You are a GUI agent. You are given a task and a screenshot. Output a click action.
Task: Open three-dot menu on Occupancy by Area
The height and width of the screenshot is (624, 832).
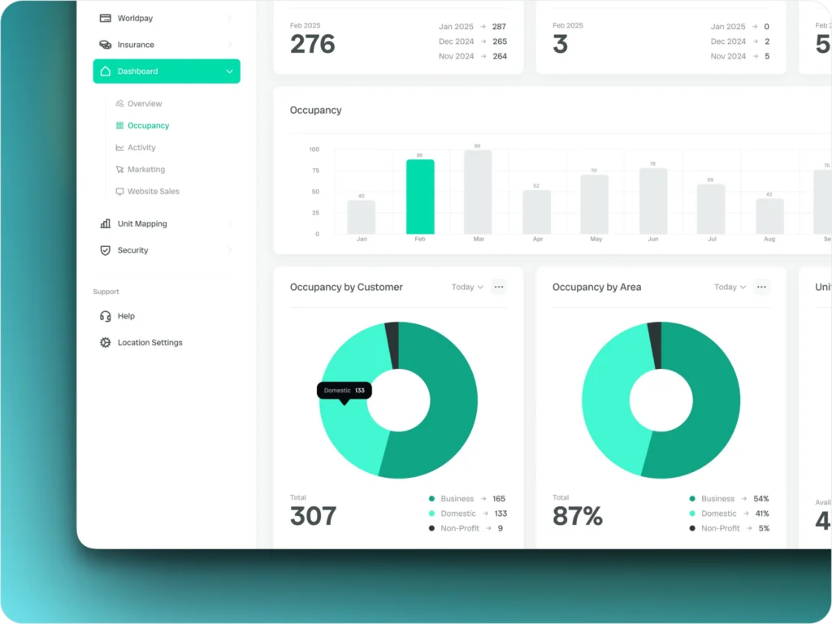pos(761,287)
